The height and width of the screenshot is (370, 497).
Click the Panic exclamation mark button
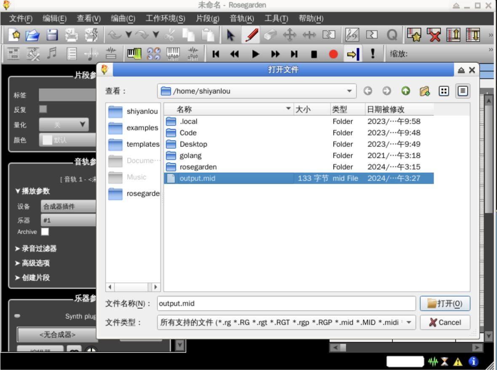(x=373, y=54)
